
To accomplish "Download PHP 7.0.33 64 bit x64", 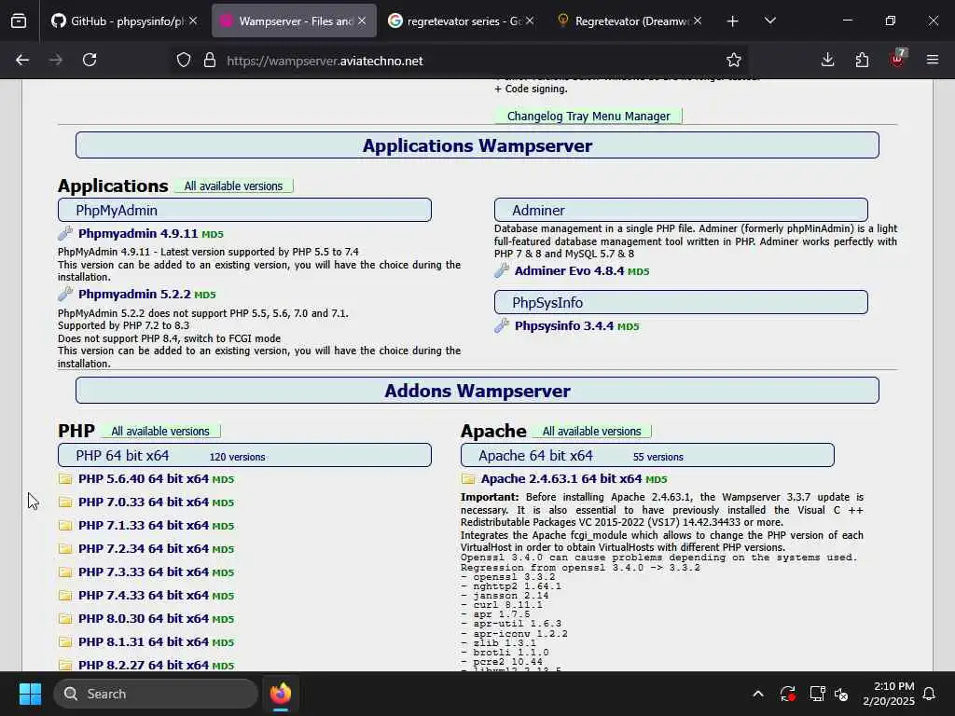I will [144, 503].
